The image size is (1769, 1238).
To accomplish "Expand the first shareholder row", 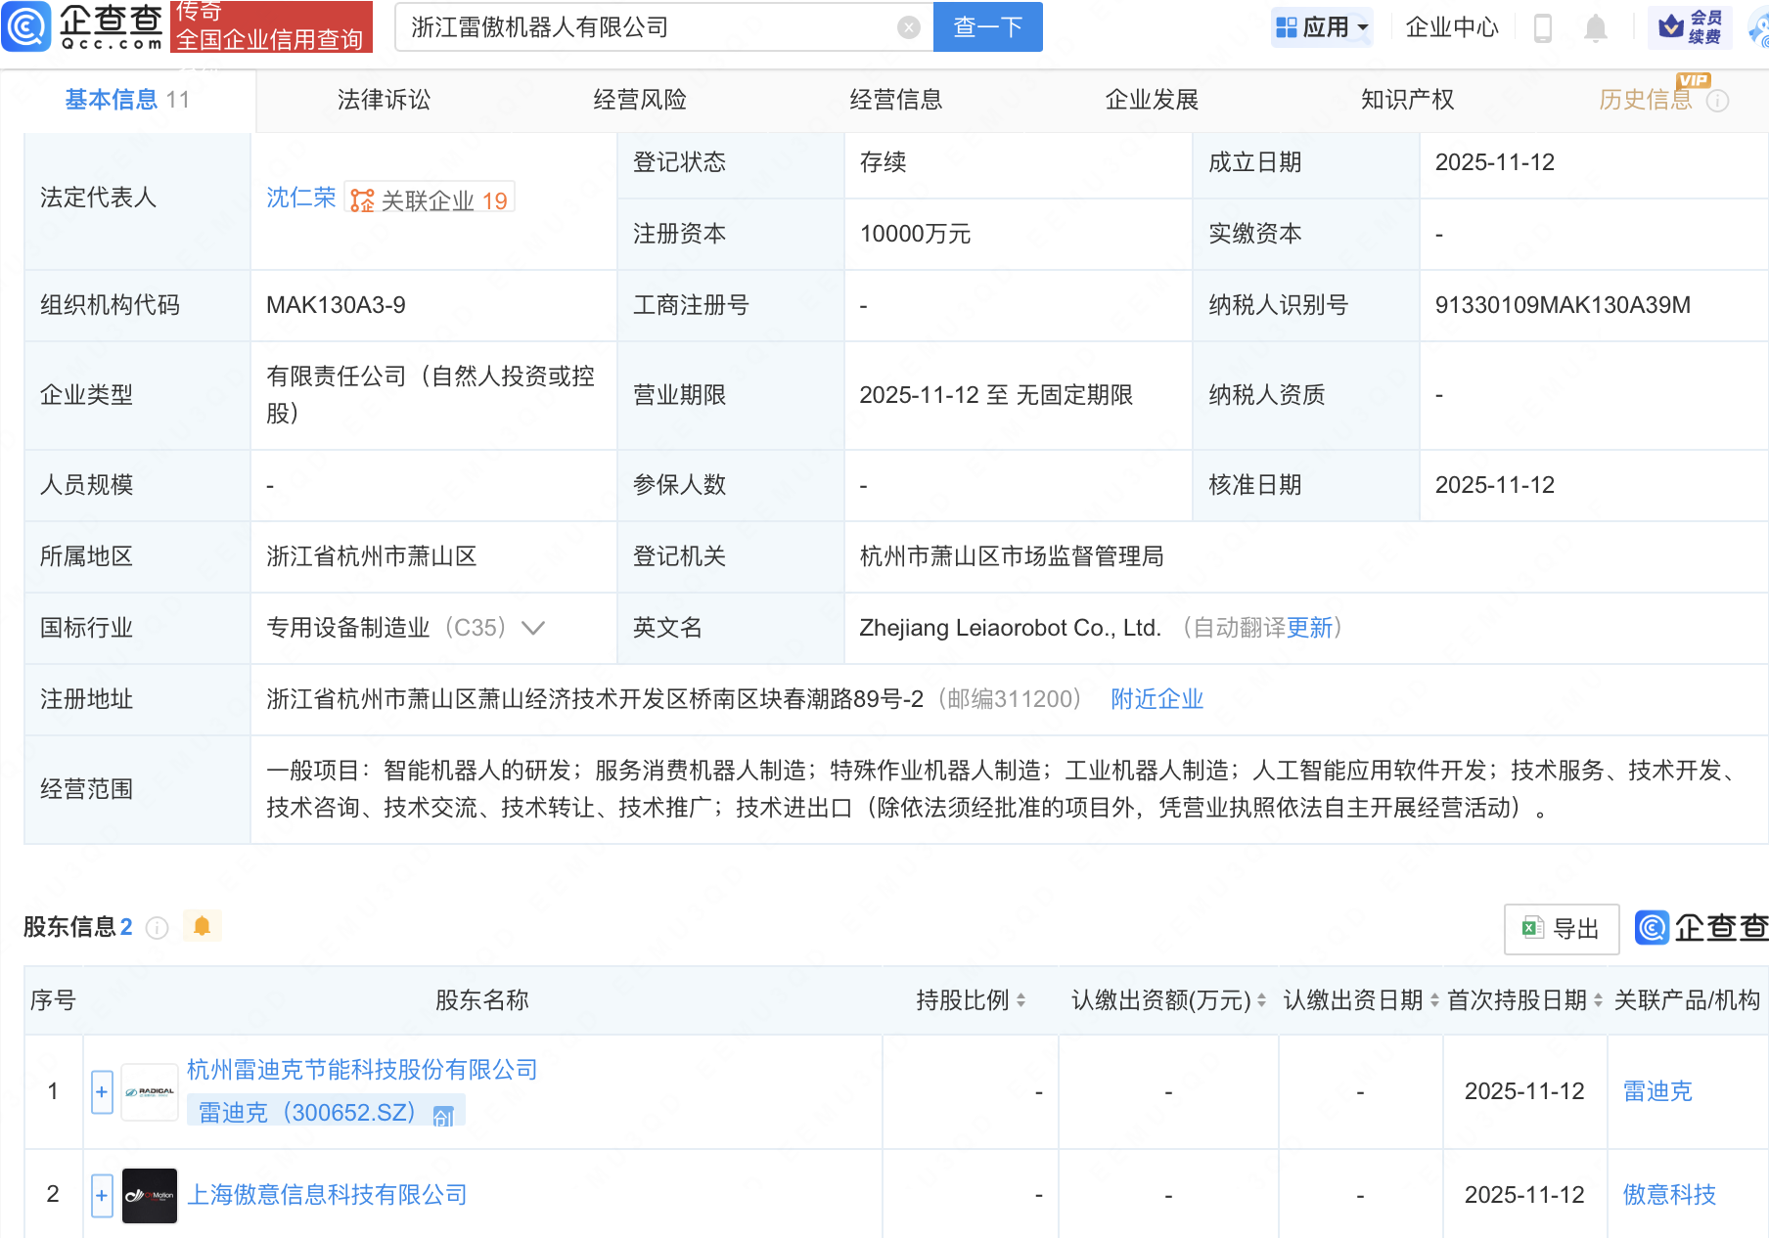I will coord(102,1091).
